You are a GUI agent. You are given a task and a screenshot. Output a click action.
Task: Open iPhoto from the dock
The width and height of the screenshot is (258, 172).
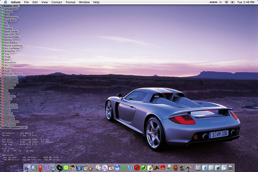tap(72, 168)
